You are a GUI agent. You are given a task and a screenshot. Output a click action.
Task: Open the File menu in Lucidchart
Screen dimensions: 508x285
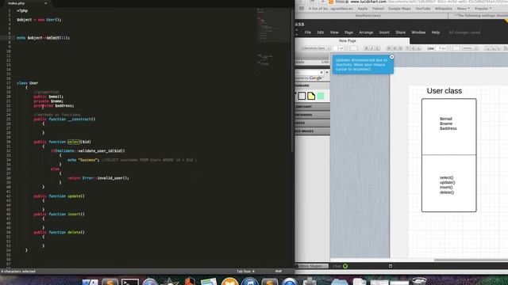pos(307,32)
